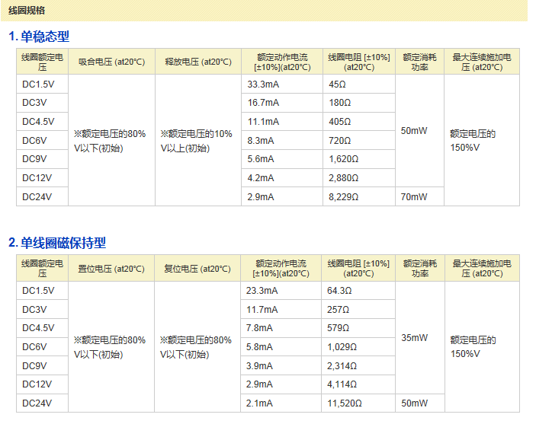Click the 70mW power consumption cell

(x=414, y=197)
